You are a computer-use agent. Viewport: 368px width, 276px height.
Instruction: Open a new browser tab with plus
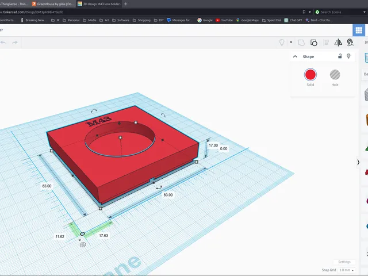(125, 4)
